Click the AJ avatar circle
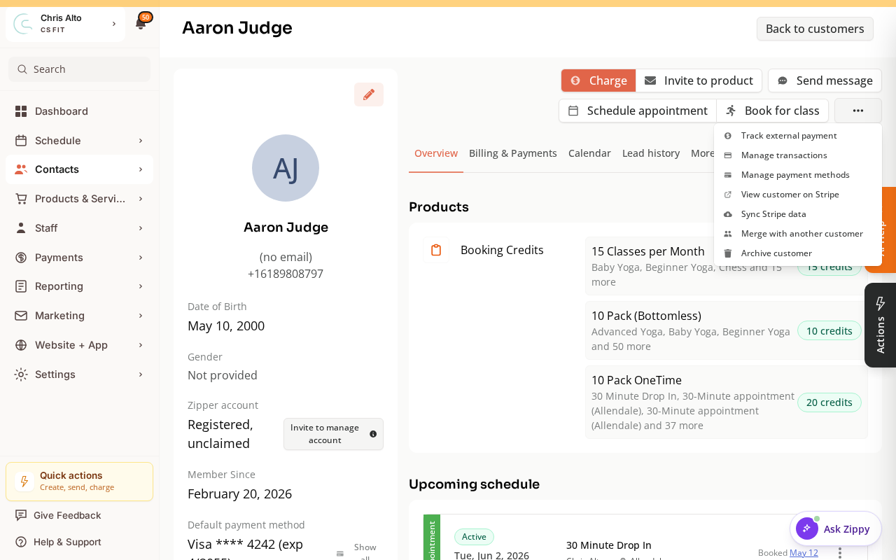Image resolution: width=896 pixels, height=560 pixels. click(286, 168)
